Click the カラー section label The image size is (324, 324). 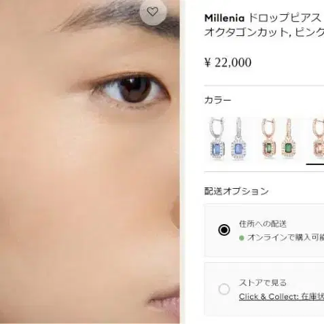[217, 100]
